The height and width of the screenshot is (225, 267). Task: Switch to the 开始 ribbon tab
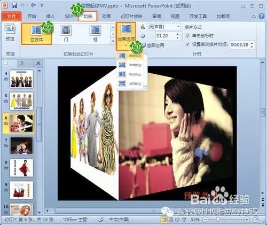pyautogui.click(x=32, y=17)
